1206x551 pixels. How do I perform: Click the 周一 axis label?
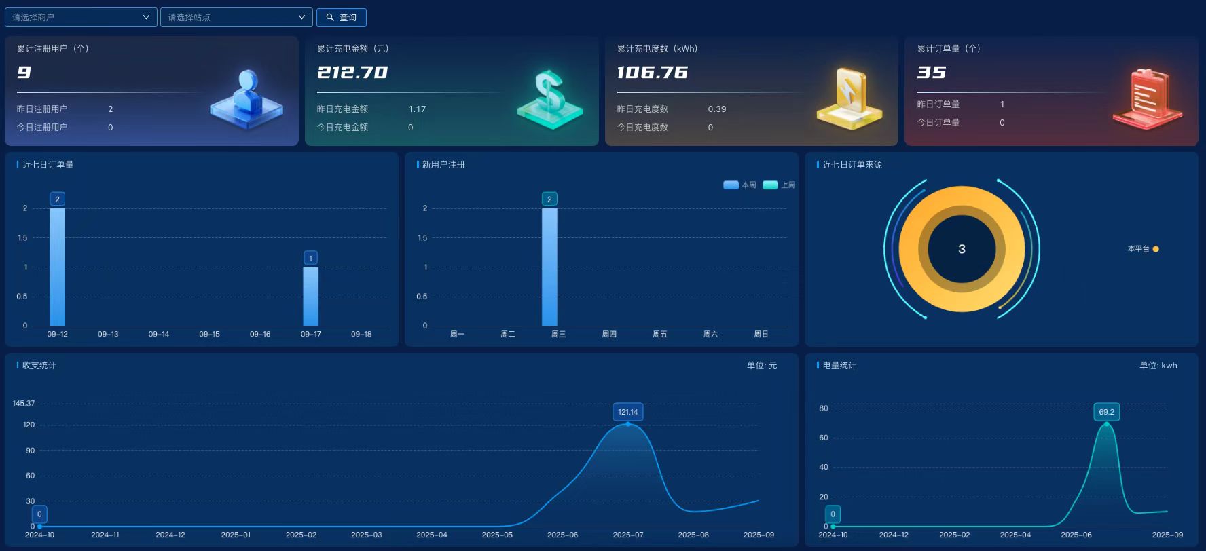458,335
